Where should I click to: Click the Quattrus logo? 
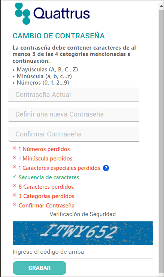pyautogui.click(x=52, y=14)
